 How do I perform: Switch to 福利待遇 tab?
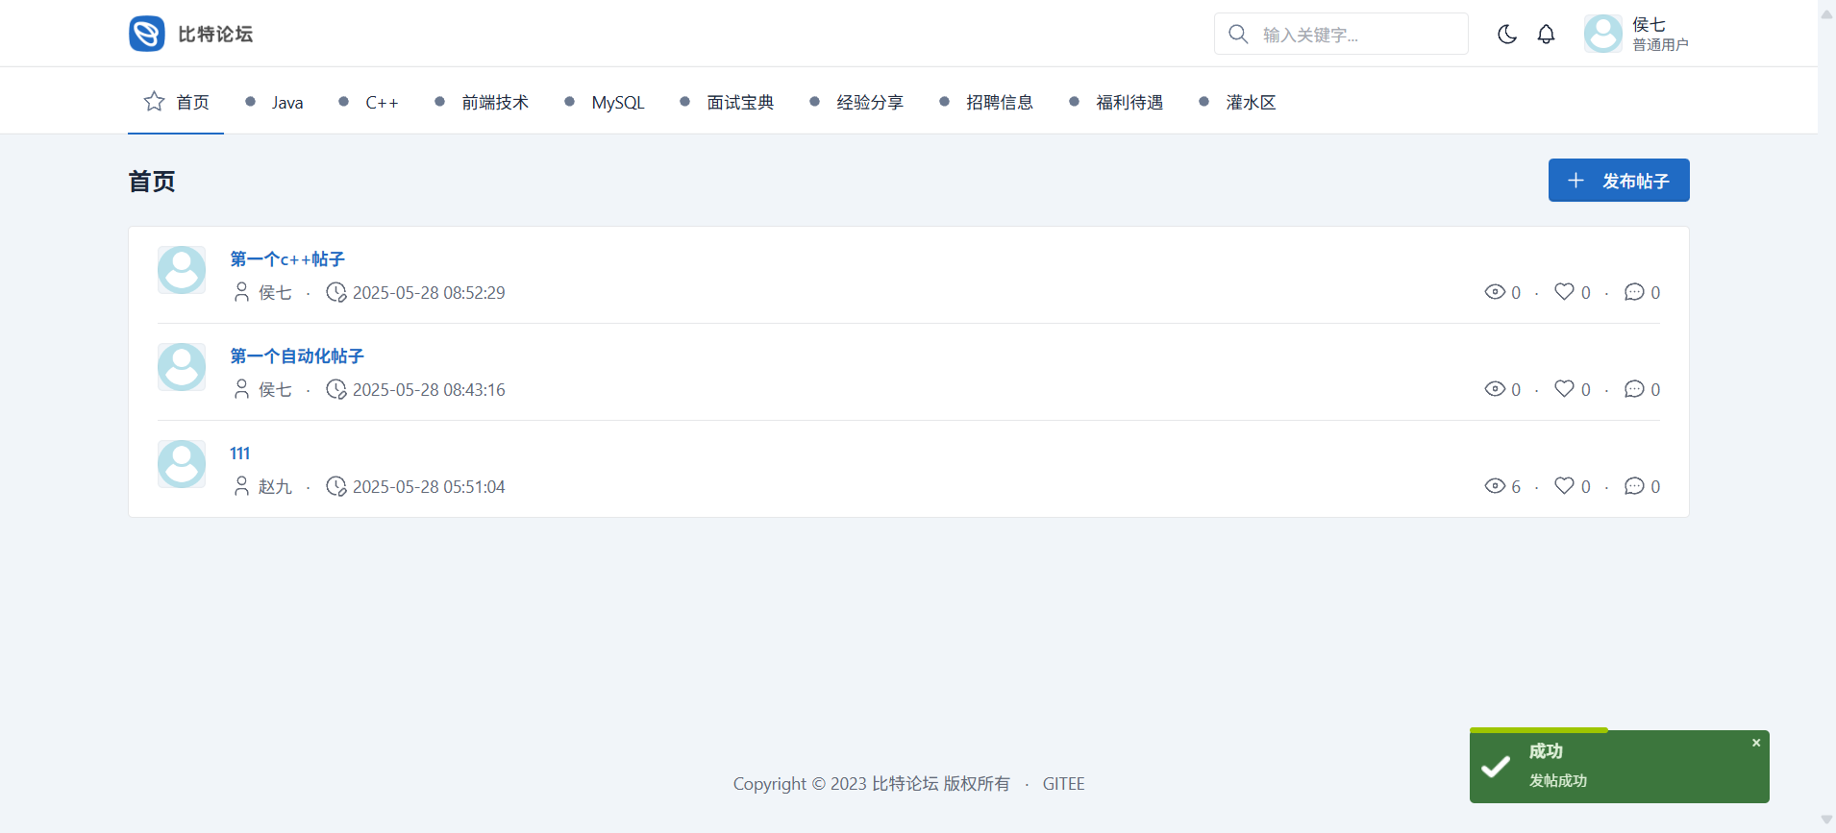[1116, 102]
